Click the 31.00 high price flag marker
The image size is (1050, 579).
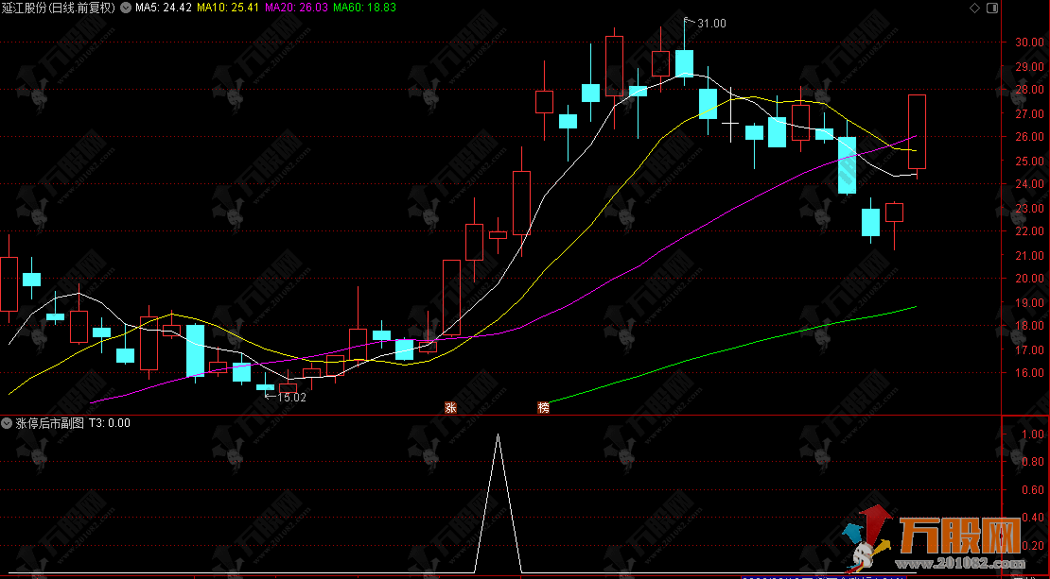coord(709,23)
